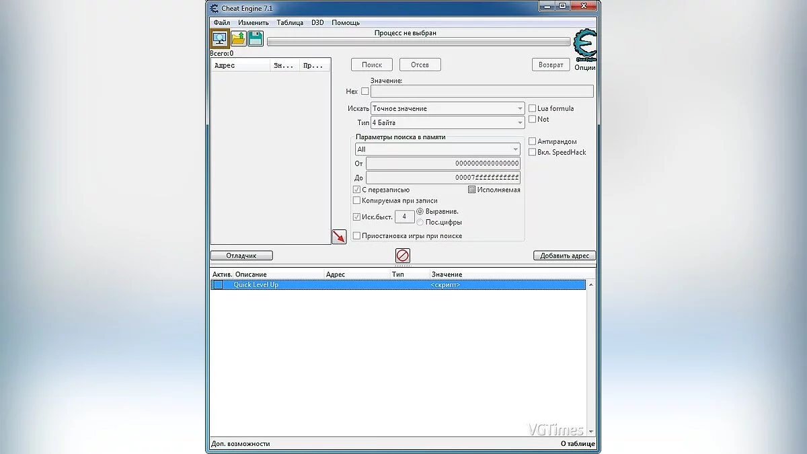This screenshot has height=454, width=807.
Task: Open the Файл menu
Action: [221, 22]
